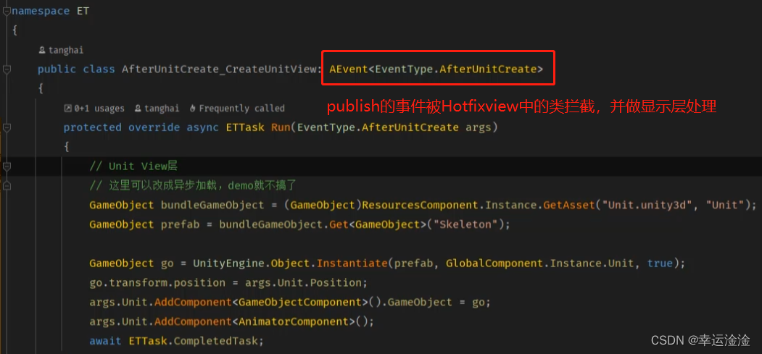Viewport: 762px width, 354px height.
Task: Click AnimatorComponent generic type
Action: click(294, 321)
